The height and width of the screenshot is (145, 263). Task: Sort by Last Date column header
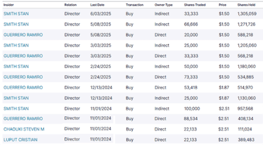[x=97, y=5]
